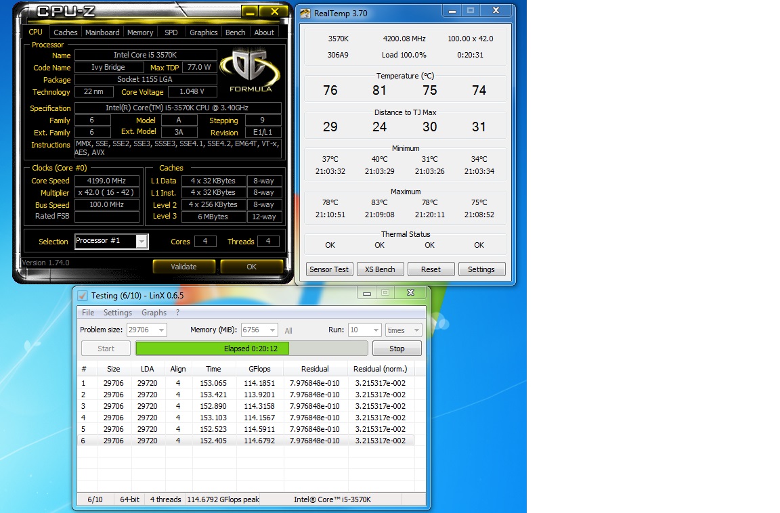780x513 pixels.
Task: Select the SPD tab in CPU-Z
Action: point(171,32)
